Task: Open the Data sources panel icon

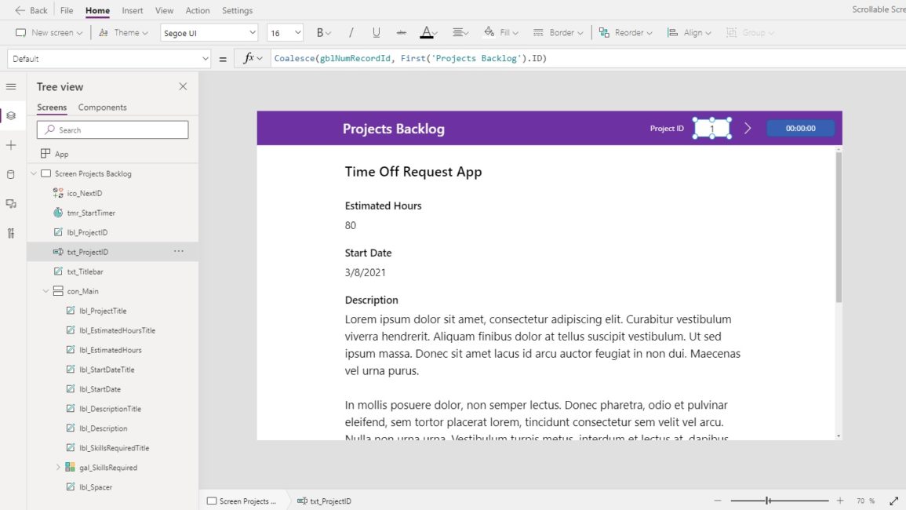Action: [11, 173]
